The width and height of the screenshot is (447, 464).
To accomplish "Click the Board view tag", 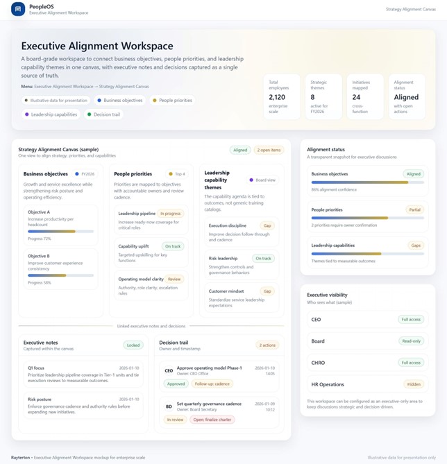I will pyautogui.click(x=262, y=180).
